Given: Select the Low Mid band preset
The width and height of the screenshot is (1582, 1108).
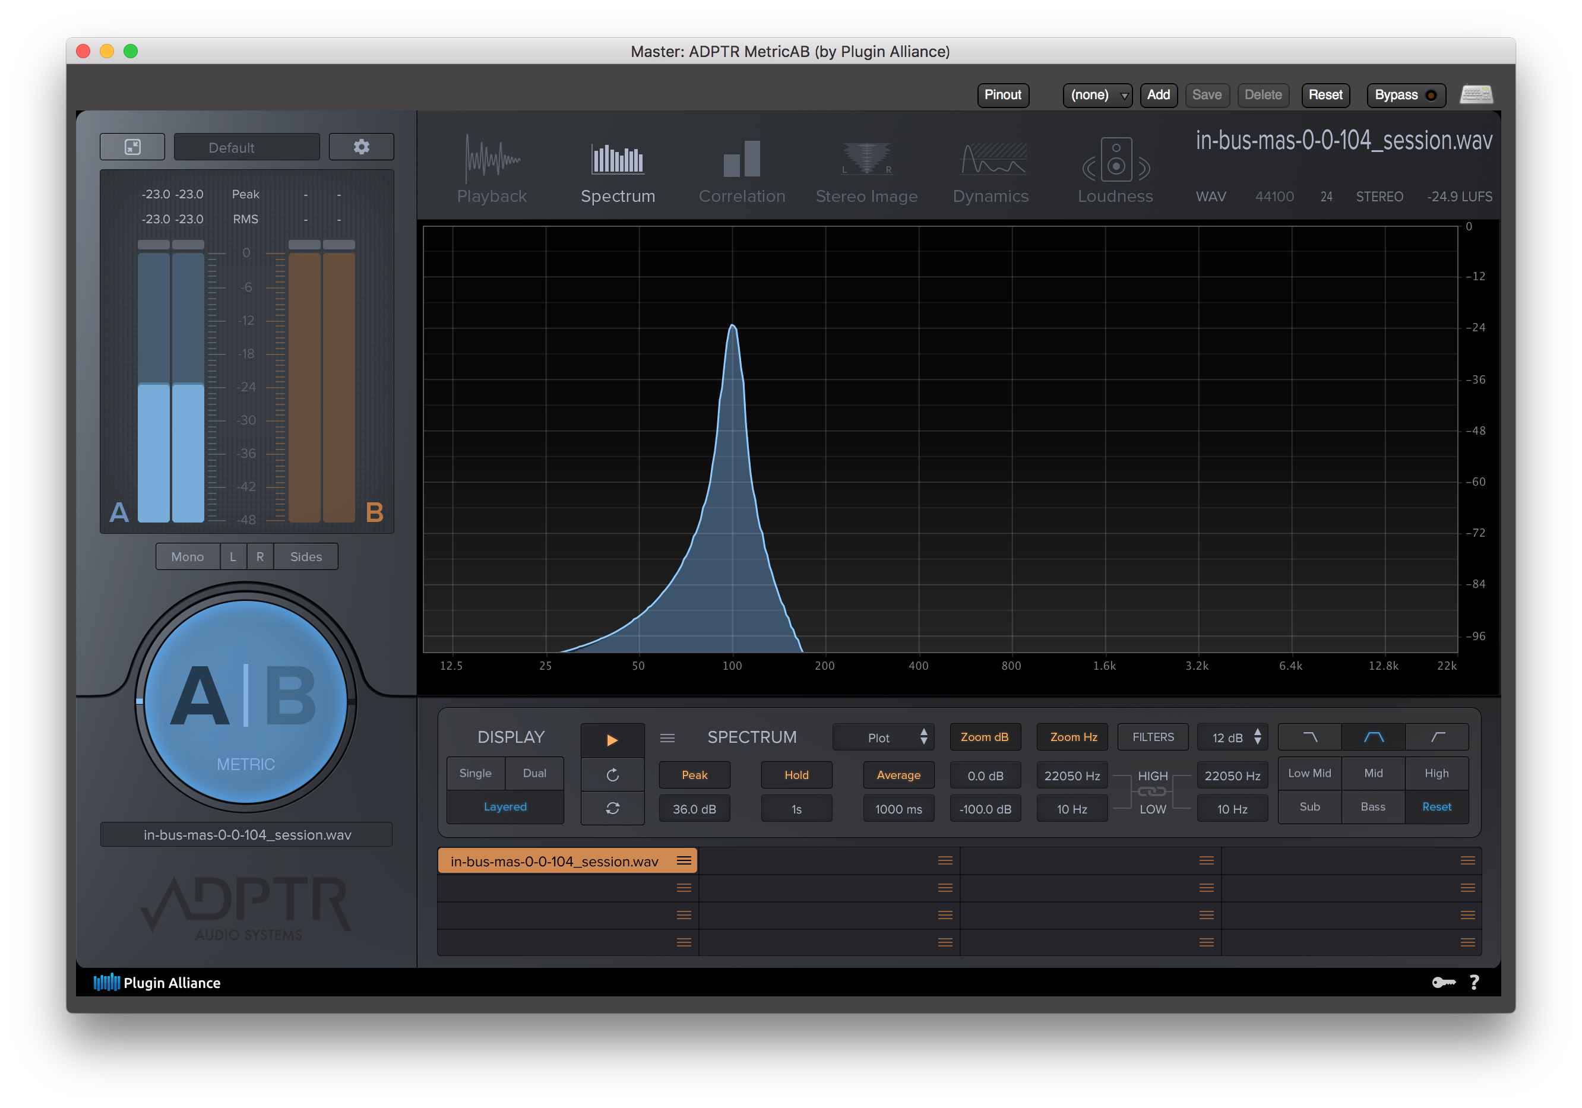Looking at the screenshot, I should pyautogui.click(x=1309, y=773).
